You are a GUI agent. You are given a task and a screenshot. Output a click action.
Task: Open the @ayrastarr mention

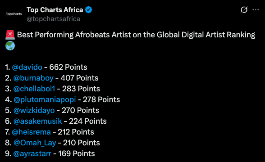(x=32, y=153)
